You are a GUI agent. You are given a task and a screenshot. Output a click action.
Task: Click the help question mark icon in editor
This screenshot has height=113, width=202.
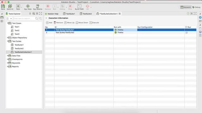point(188,13)
